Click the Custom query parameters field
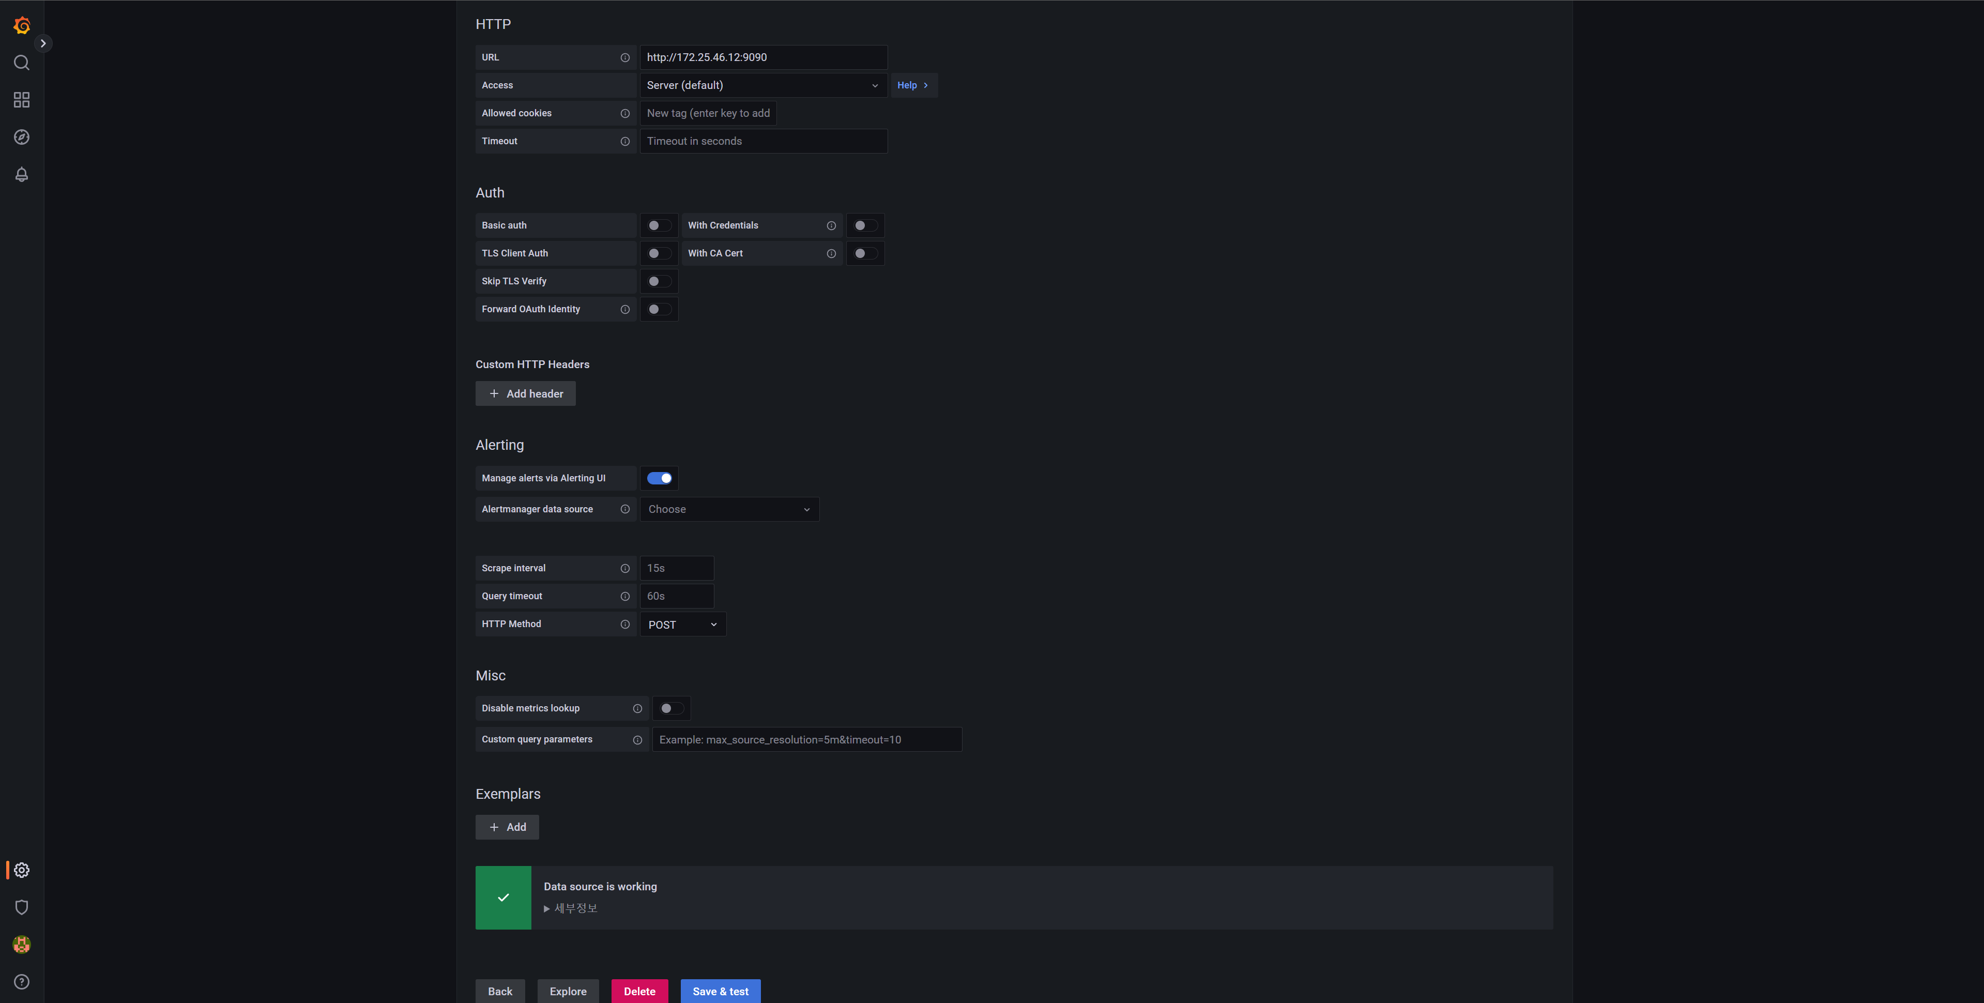The width and height of the screenshot is (1984, 1003). 806,739
